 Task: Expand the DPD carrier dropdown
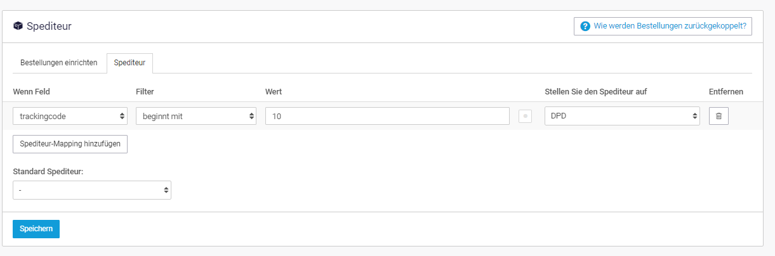point(622,116)
